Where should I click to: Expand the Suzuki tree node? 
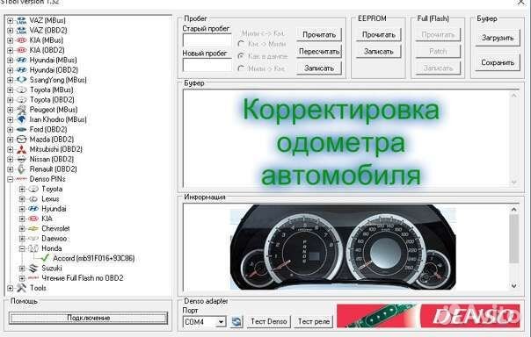coord(22,269)
